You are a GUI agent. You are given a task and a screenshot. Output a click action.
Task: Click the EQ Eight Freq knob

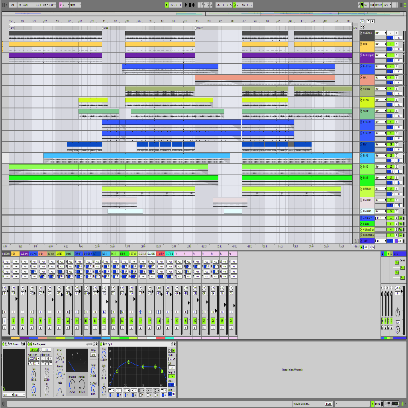pyautogui.click(x=104, y=354)
